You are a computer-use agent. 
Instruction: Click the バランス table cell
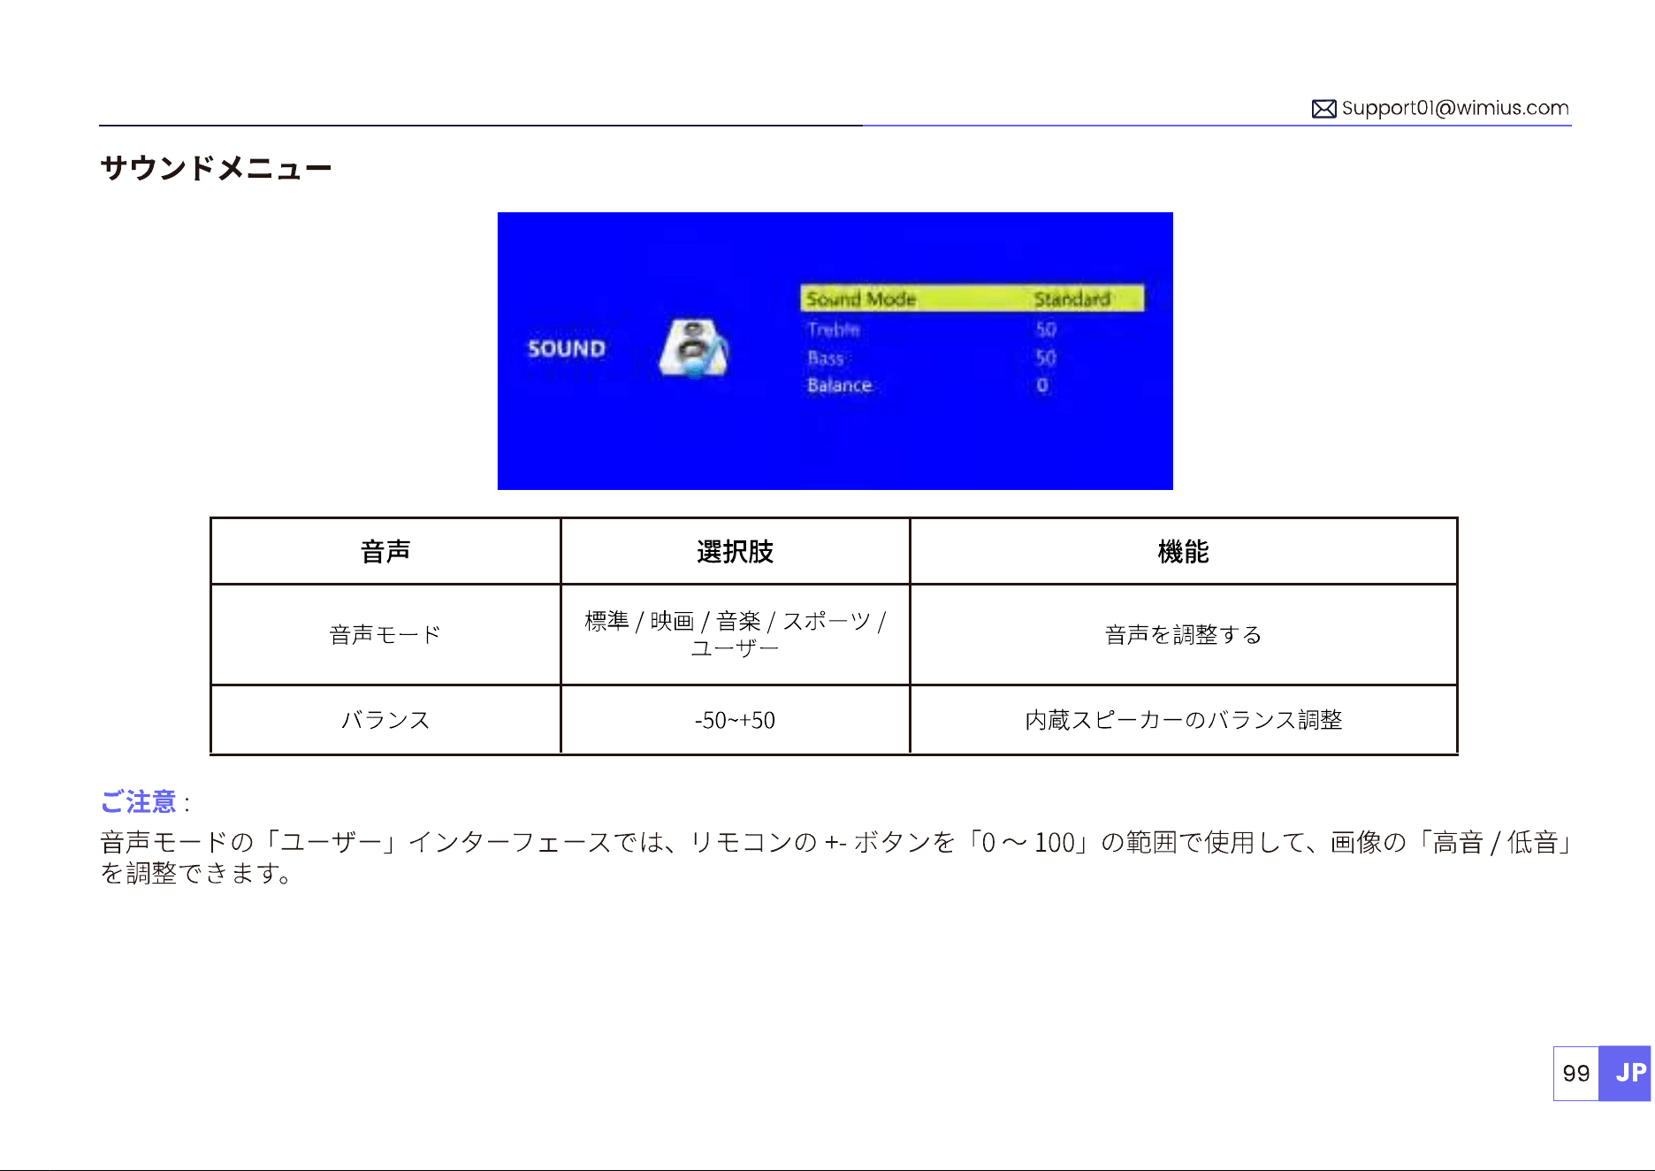[x=385, y=720]
